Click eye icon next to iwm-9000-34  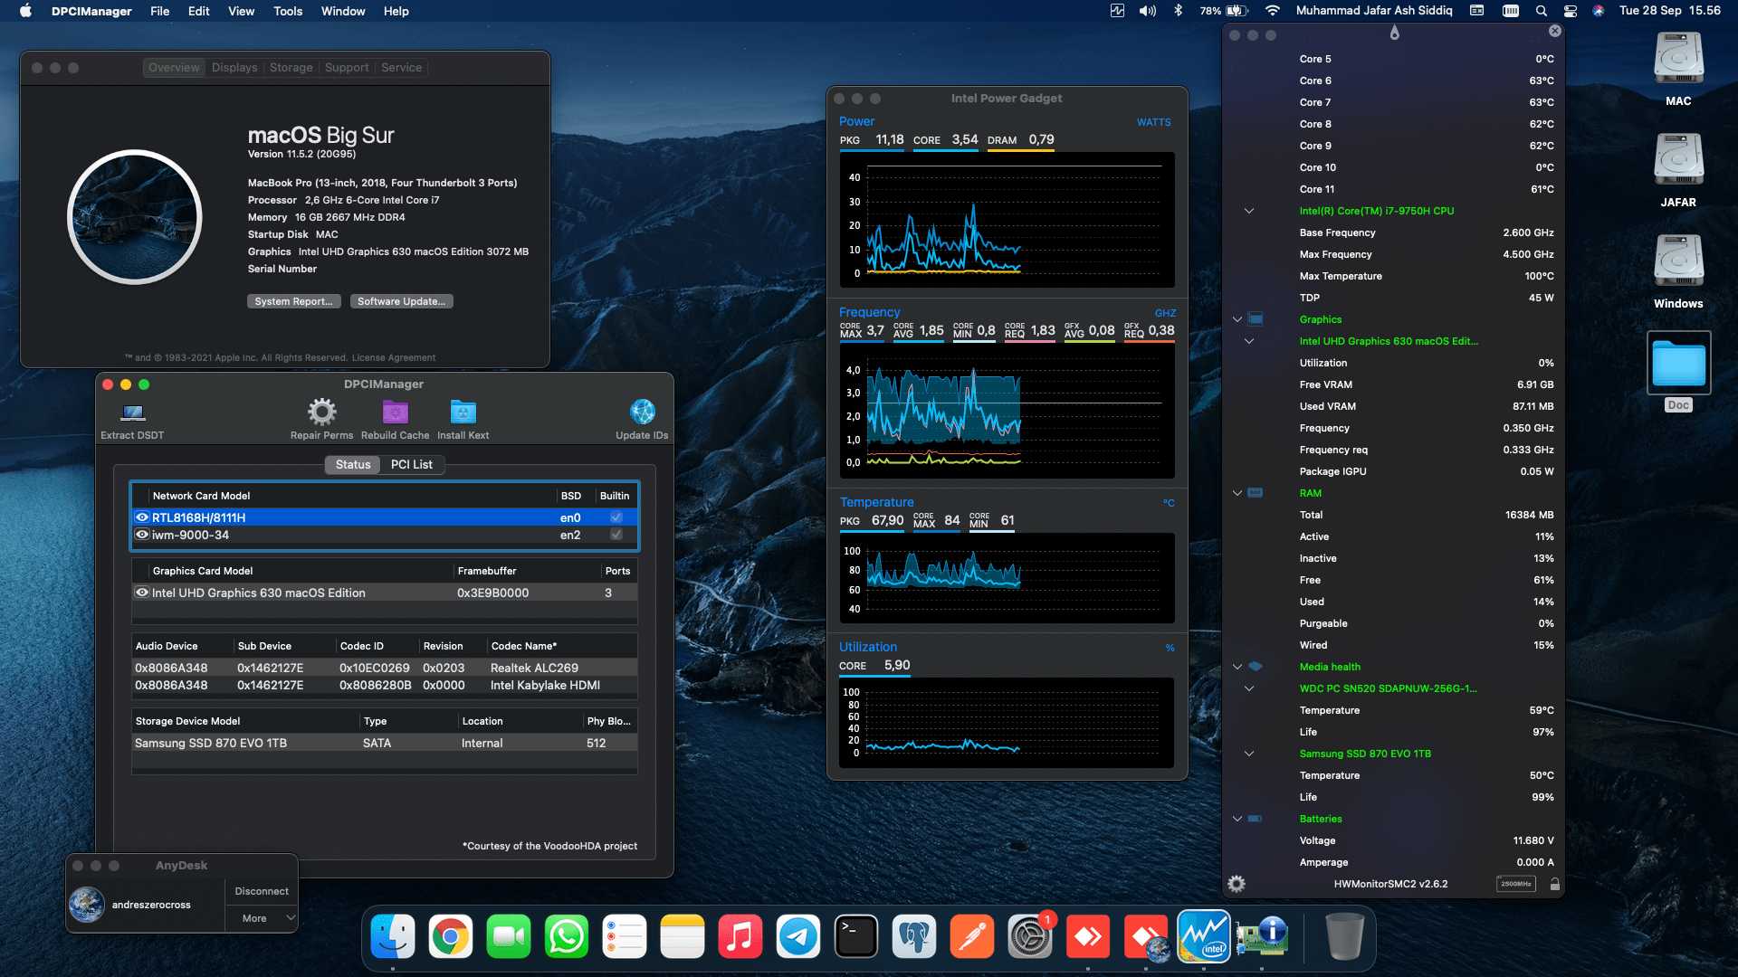(x=142, y=535)
